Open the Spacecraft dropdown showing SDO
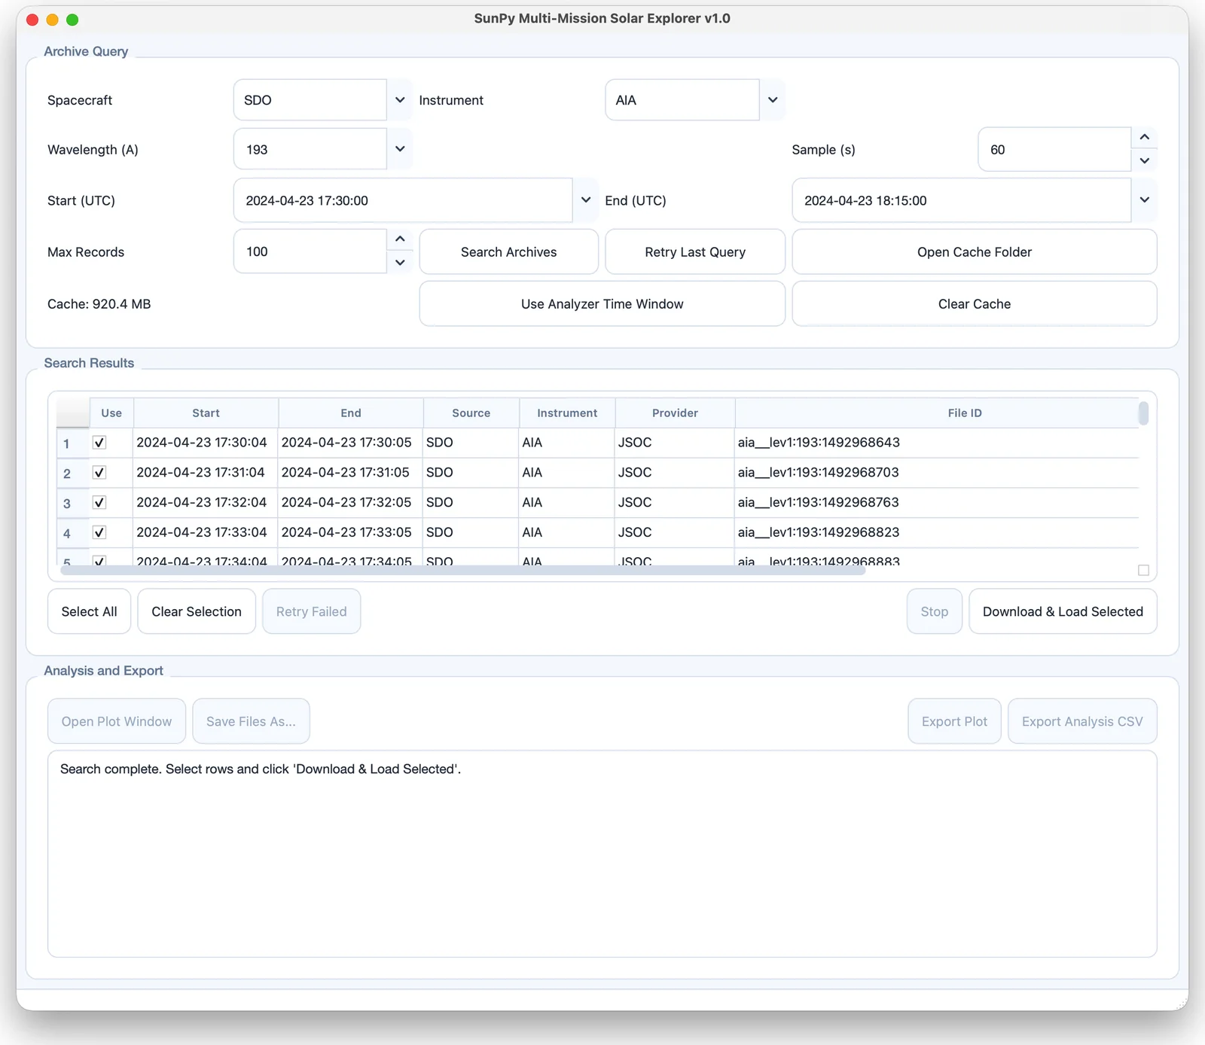The image size is (1205, 1045). [x=400, y=100]
